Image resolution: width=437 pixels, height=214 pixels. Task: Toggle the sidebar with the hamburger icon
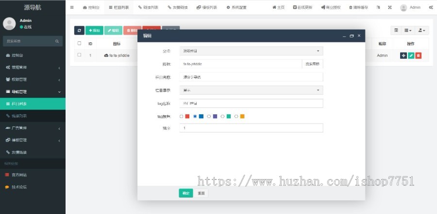click(72, 7)
